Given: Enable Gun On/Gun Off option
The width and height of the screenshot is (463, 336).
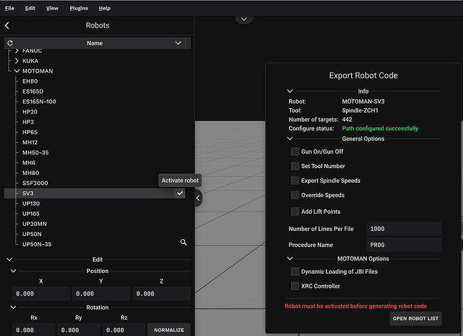Looking at the screenshot, I should pyautogui.click(x=295, y=151).
